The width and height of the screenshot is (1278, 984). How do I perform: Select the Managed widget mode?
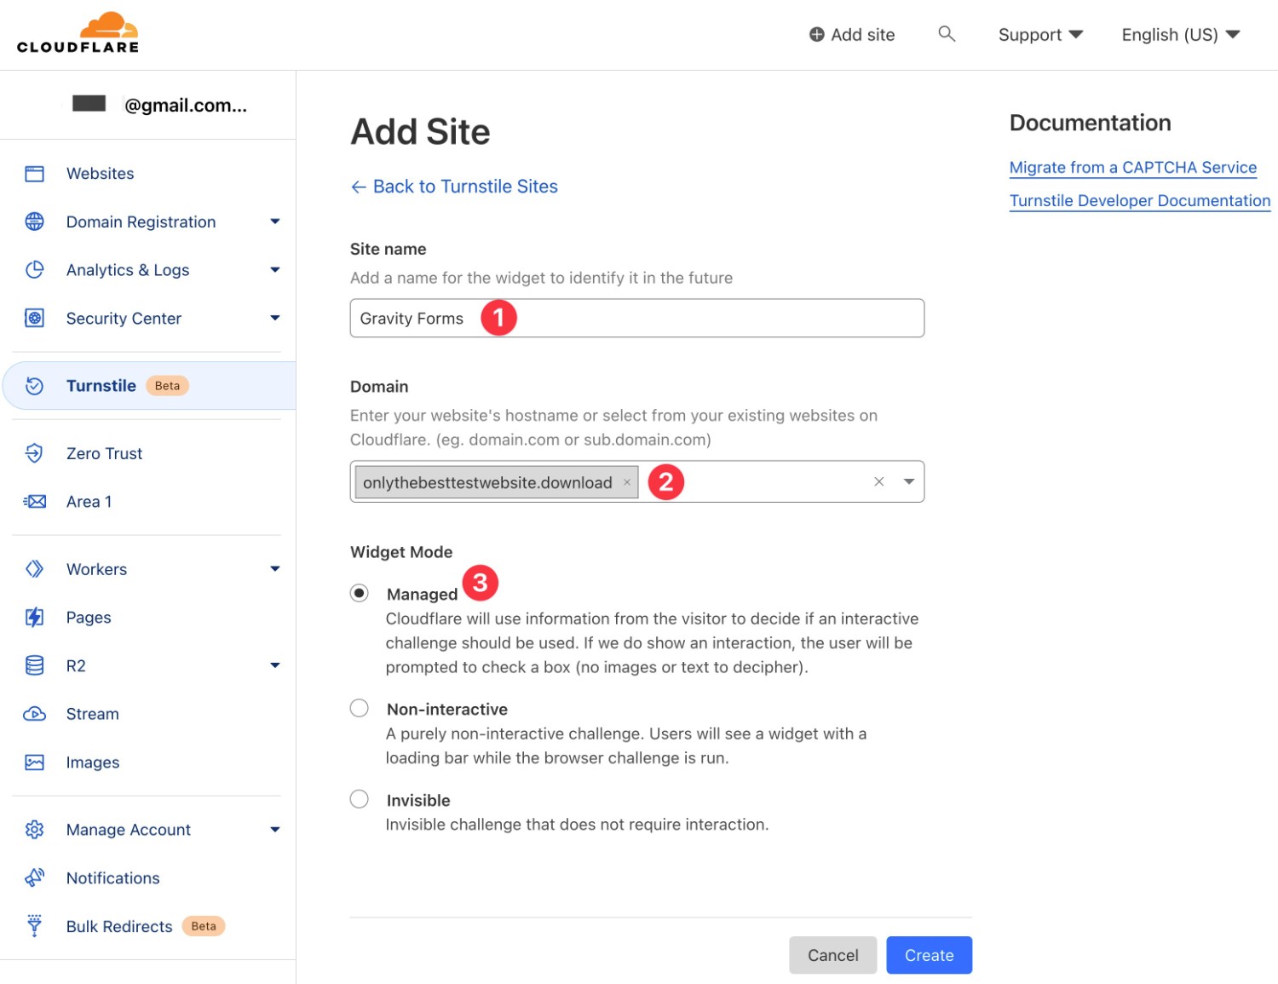pyautogui.click(x=360, y=593)
